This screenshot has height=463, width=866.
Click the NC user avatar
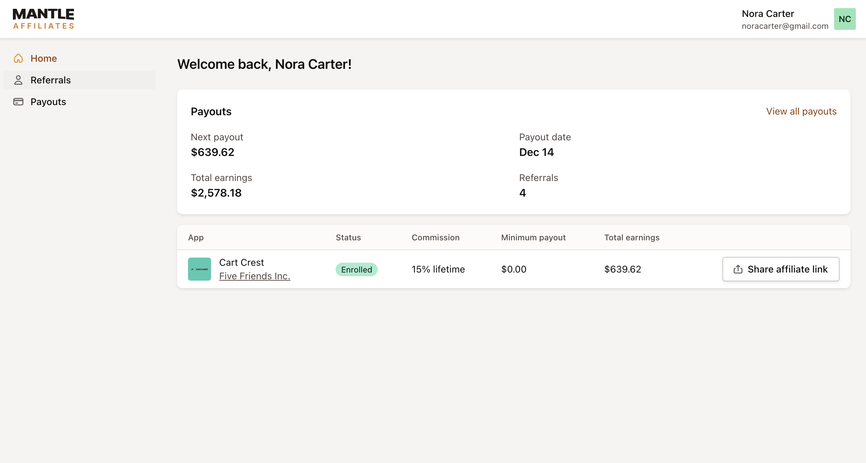[x=845, y=19]
